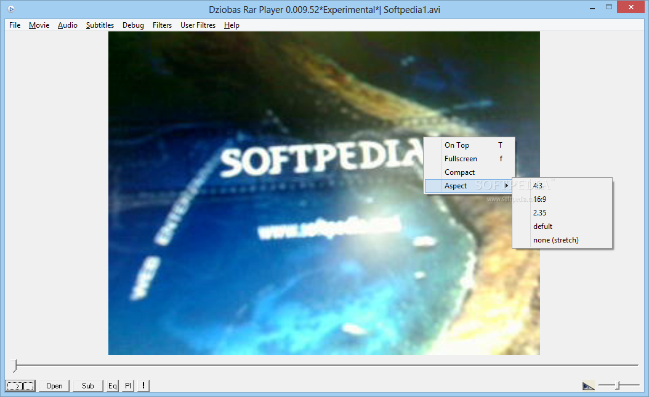This screenshot has height=397, width=649.
Task: Select none (stretch) aspect option
Action: click(x=562, y=240)
